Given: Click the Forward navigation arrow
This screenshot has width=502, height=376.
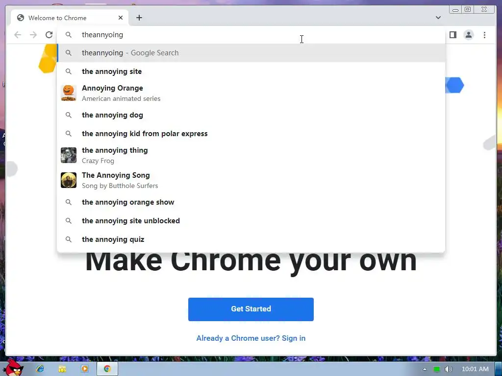Looking at the screenshot, I should pyautogui.click(x=33, y=35).
